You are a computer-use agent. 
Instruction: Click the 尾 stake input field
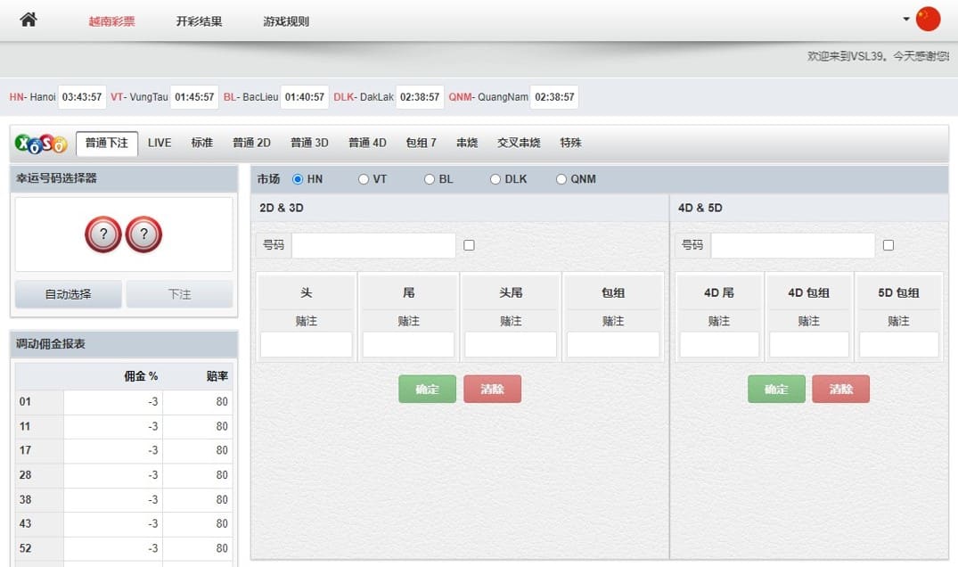[409, 345]
